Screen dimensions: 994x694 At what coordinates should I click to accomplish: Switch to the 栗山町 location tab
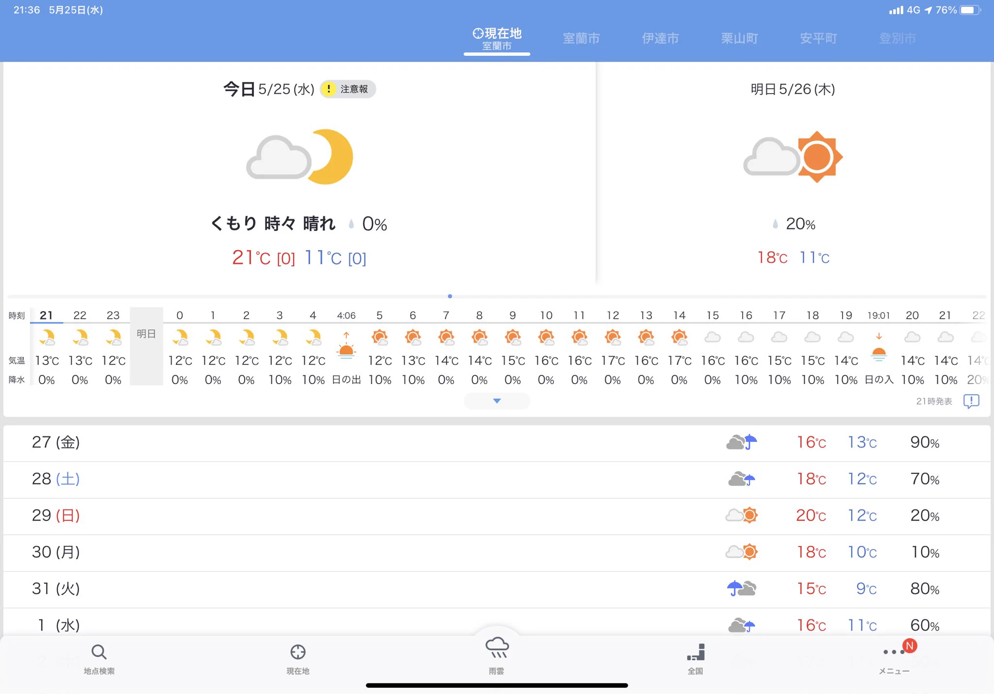739,38
